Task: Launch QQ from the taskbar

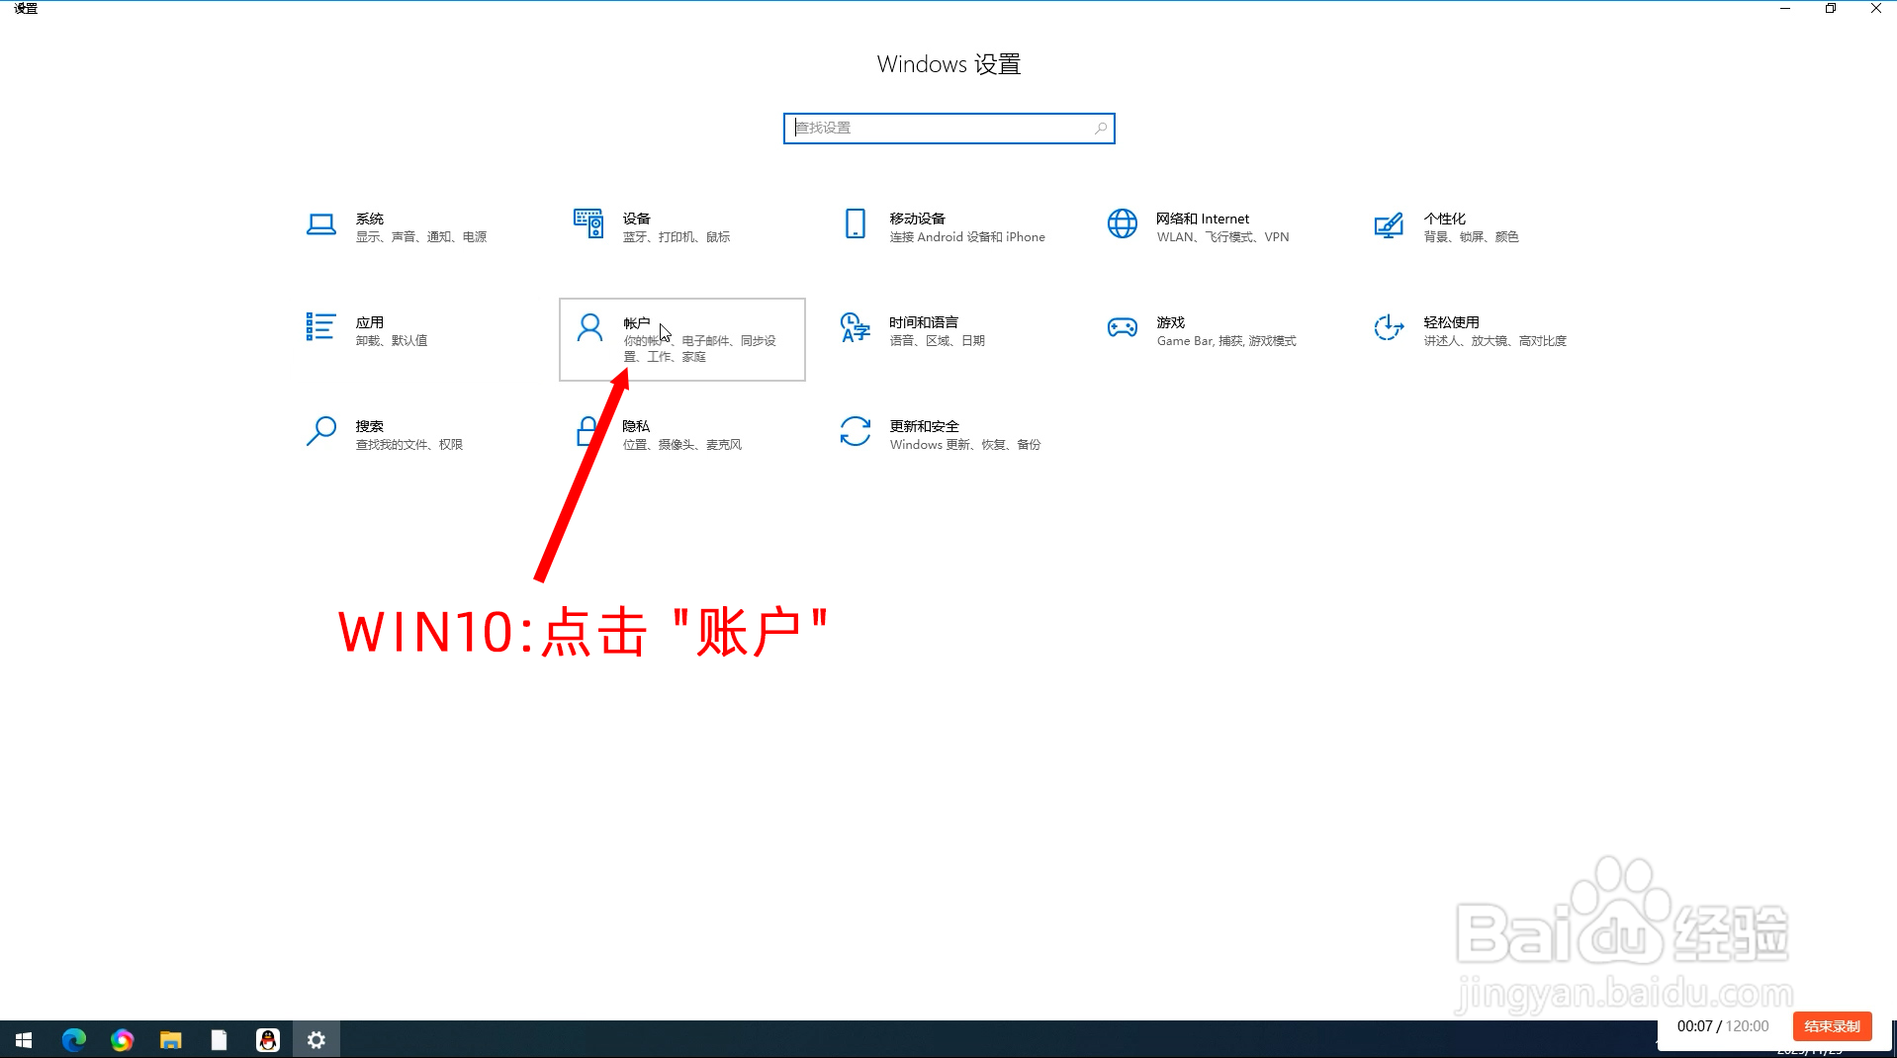Action: (x=267, y=1039)
